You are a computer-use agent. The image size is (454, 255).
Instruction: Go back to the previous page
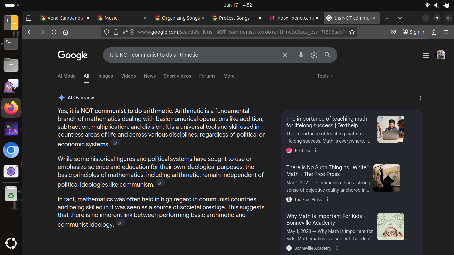tap(30, 32)
